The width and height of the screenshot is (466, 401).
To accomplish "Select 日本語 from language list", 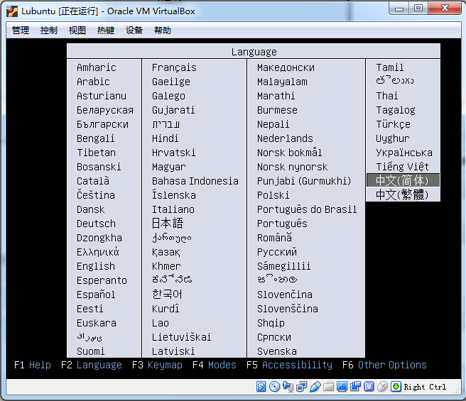I will pos(168,224).
